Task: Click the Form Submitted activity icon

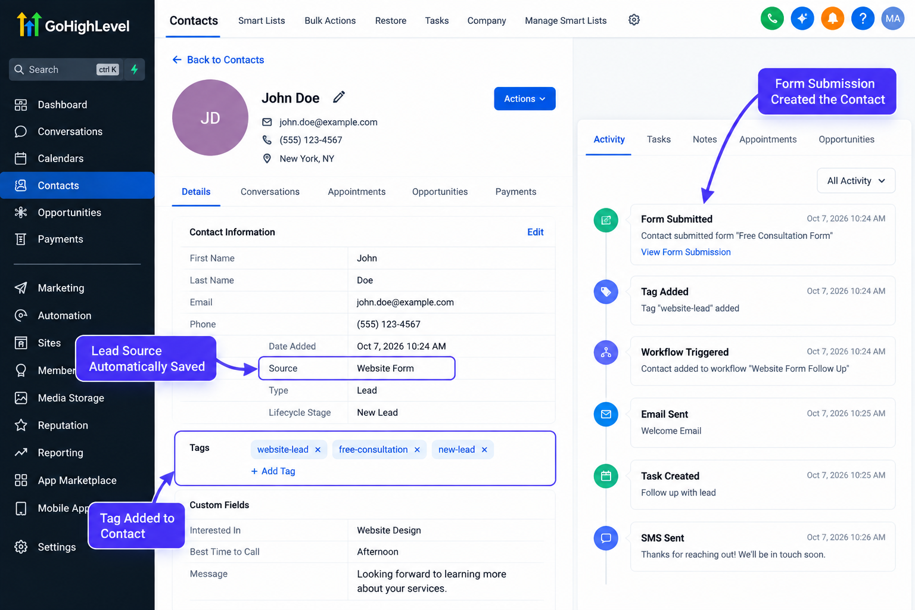Action: coord(606,220)
